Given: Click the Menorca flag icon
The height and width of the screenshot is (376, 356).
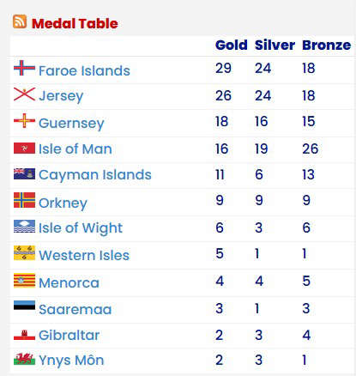Looking at the screenshot, I should tap(24, 281).
